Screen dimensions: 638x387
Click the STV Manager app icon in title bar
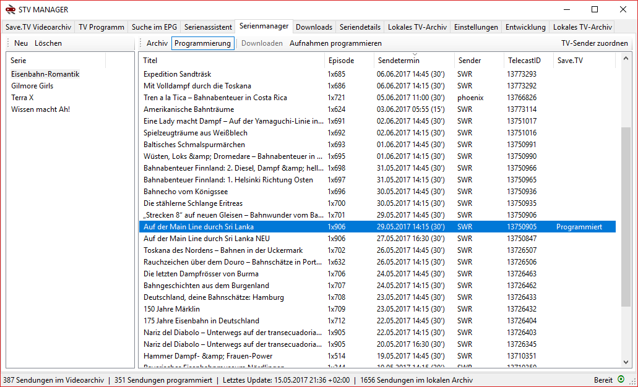11,9
